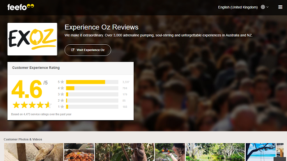
Task: Click the feefo logo
Action: coord(21,7)
